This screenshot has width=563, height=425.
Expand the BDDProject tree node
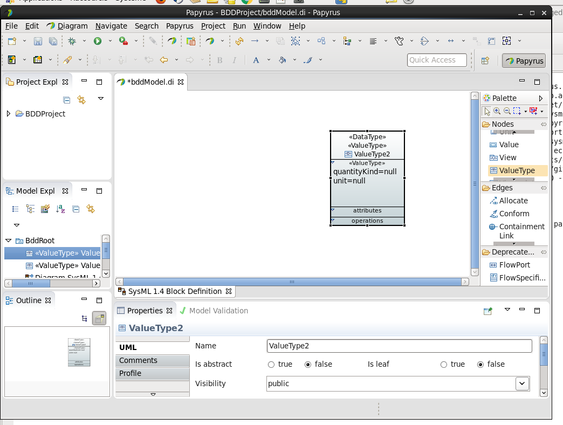9,114
